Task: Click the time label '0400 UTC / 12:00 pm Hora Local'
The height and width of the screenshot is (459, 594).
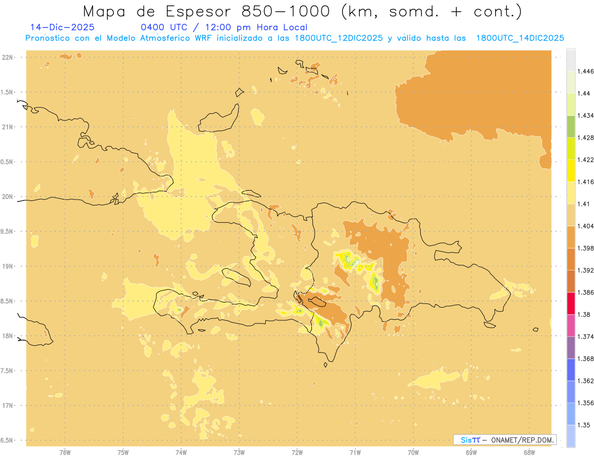Action: pos(224,28)
